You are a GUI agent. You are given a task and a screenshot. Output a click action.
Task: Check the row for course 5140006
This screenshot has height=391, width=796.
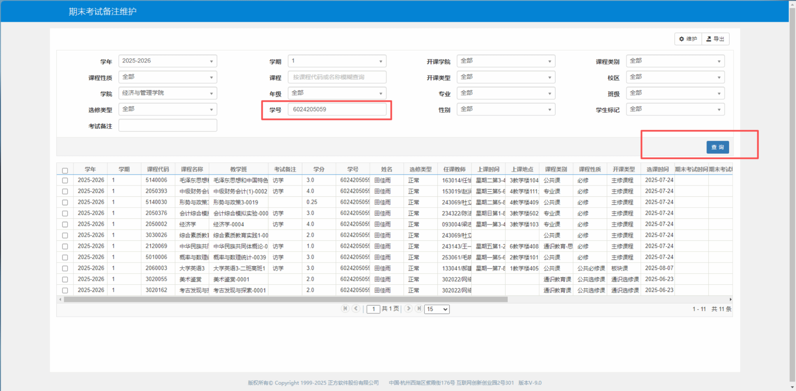65,180
